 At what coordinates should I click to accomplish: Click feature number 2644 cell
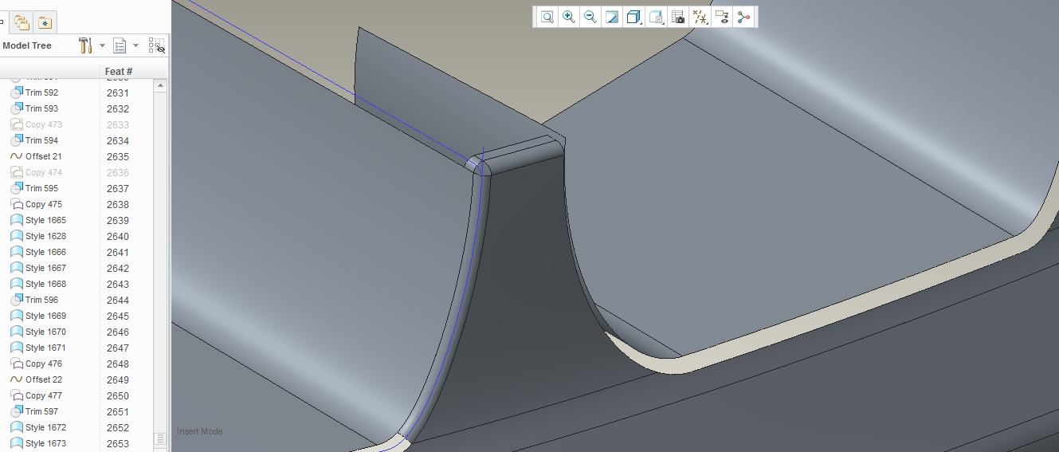point(117,300)
